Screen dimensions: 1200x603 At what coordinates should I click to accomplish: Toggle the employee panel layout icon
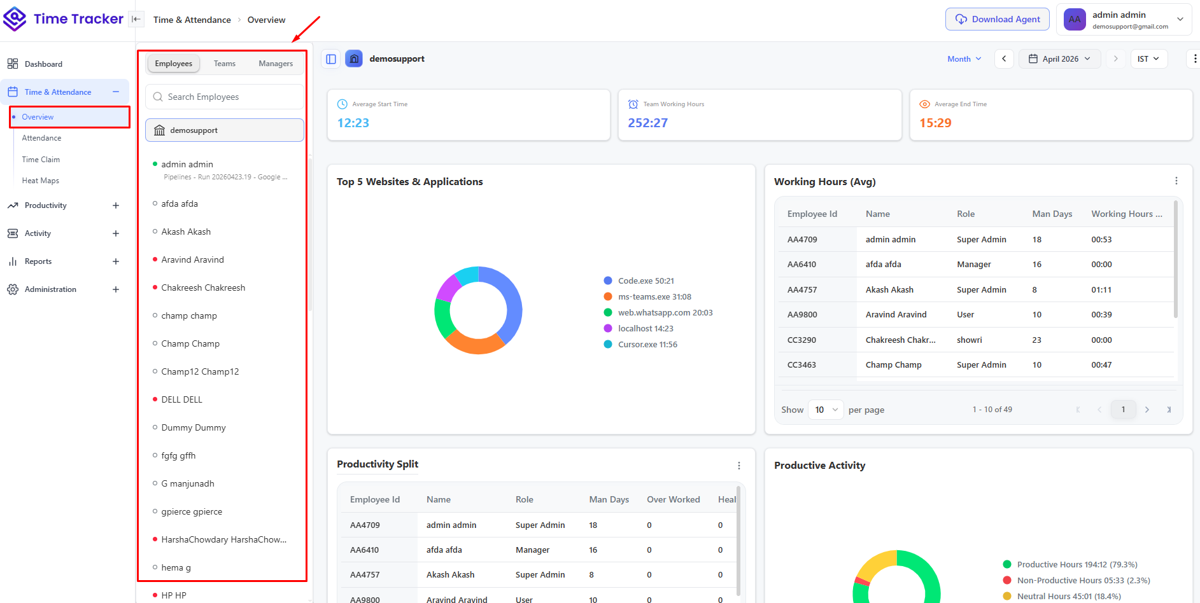click(x=331, y=59)
